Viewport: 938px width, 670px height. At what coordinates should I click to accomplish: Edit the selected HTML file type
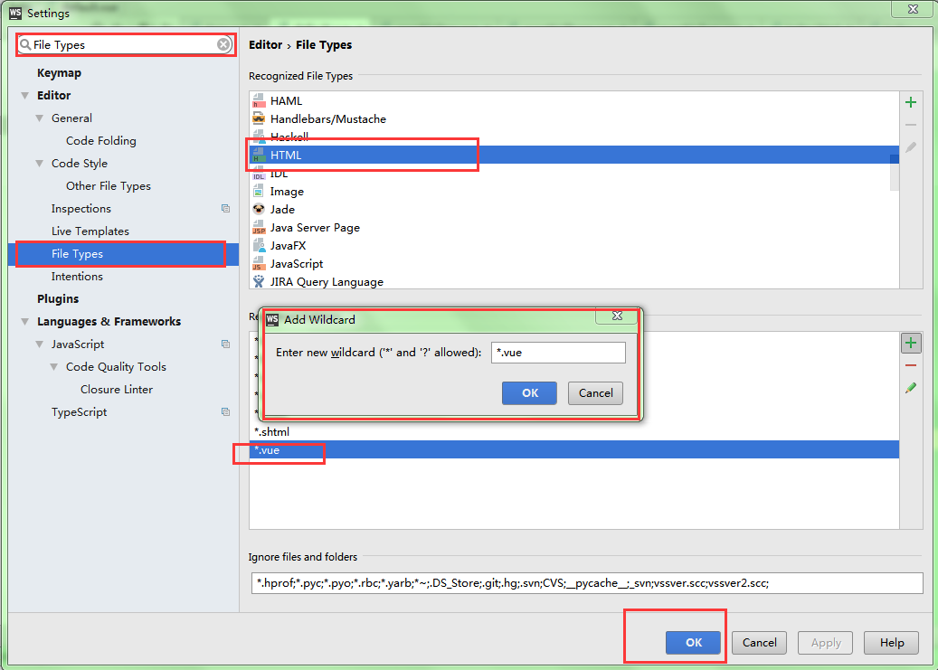911,147
